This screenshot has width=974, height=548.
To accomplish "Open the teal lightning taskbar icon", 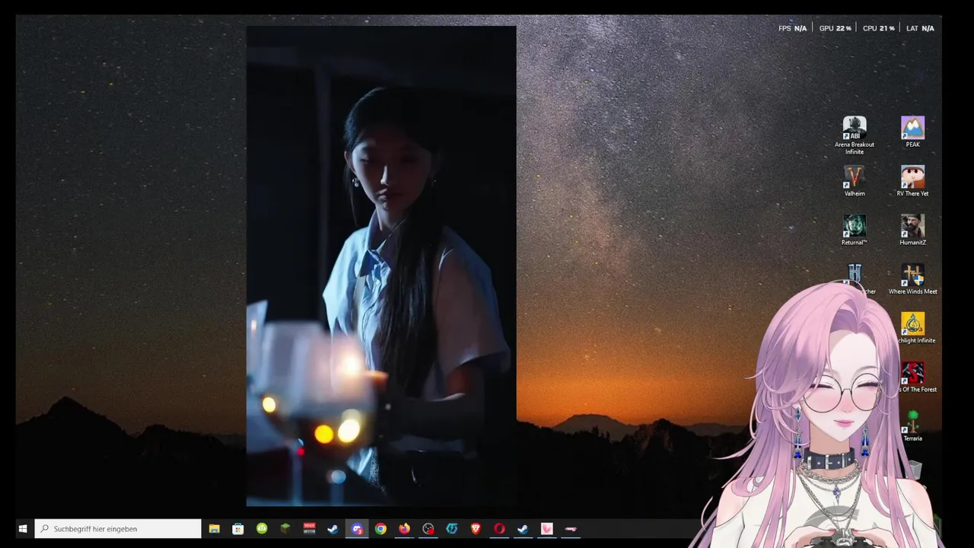I will pyautogui.click(x=452, y=528).
